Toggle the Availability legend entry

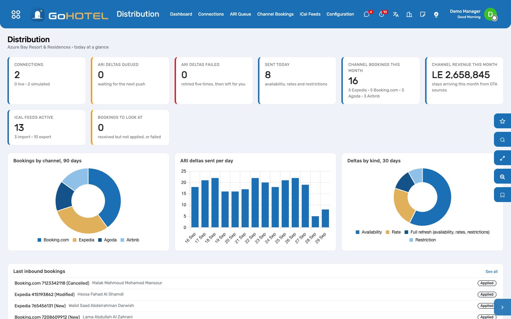369,232
